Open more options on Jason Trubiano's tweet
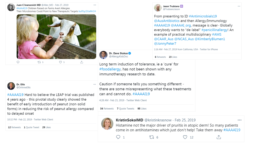The width and height of the screenshot is (255, 145). (x=238, y=6)
